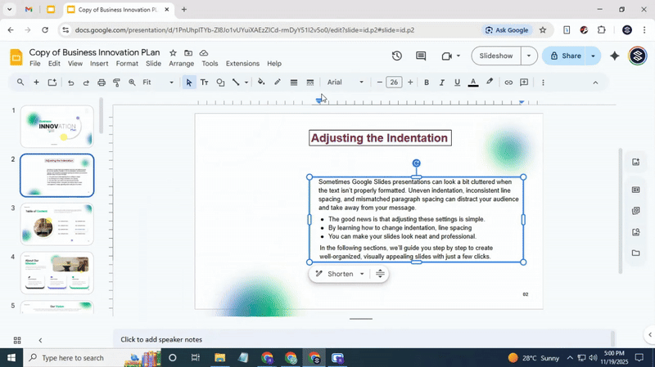Star the presentation title

coord(173,52)
